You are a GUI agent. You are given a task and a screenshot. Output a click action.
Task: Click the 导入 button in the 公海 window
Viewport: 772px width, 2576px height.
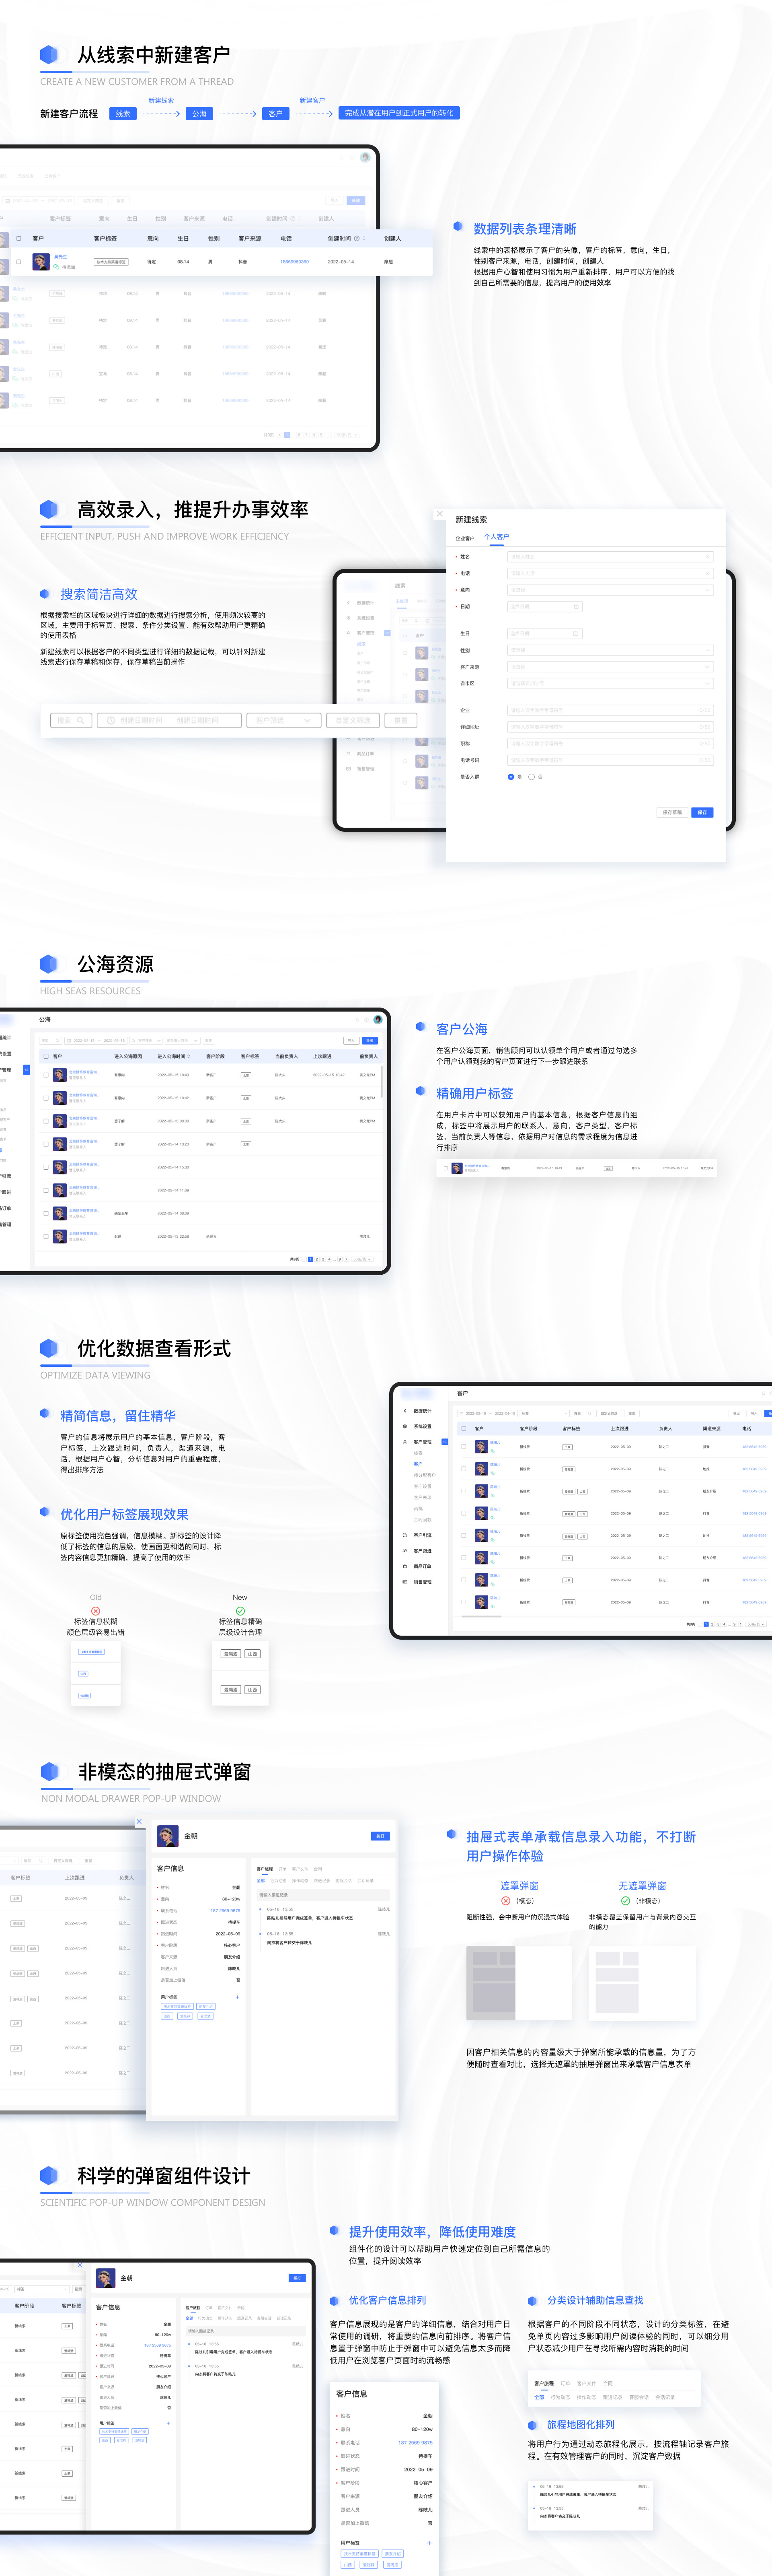351,1040
